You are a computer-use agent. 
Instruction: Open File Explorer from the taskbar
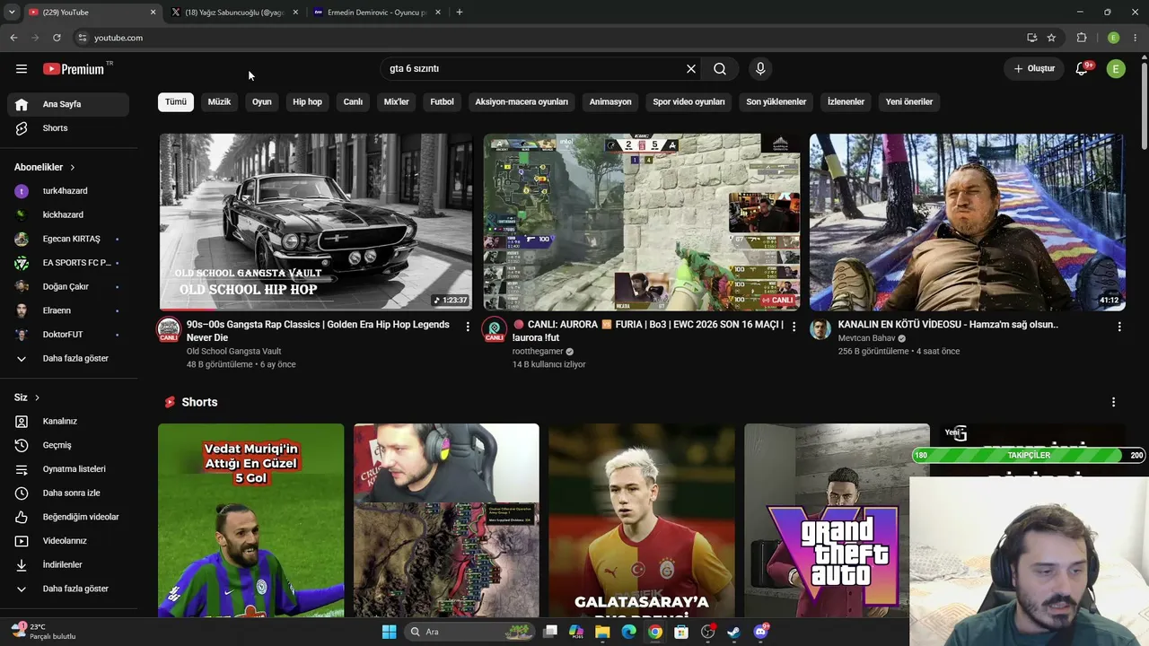pos(602,632)
